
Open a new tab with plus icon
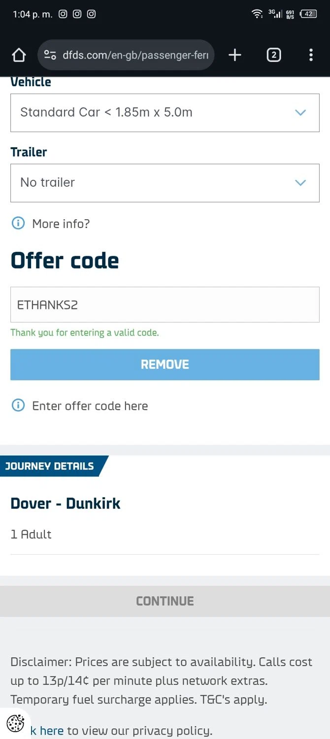(x=235, y=55)
